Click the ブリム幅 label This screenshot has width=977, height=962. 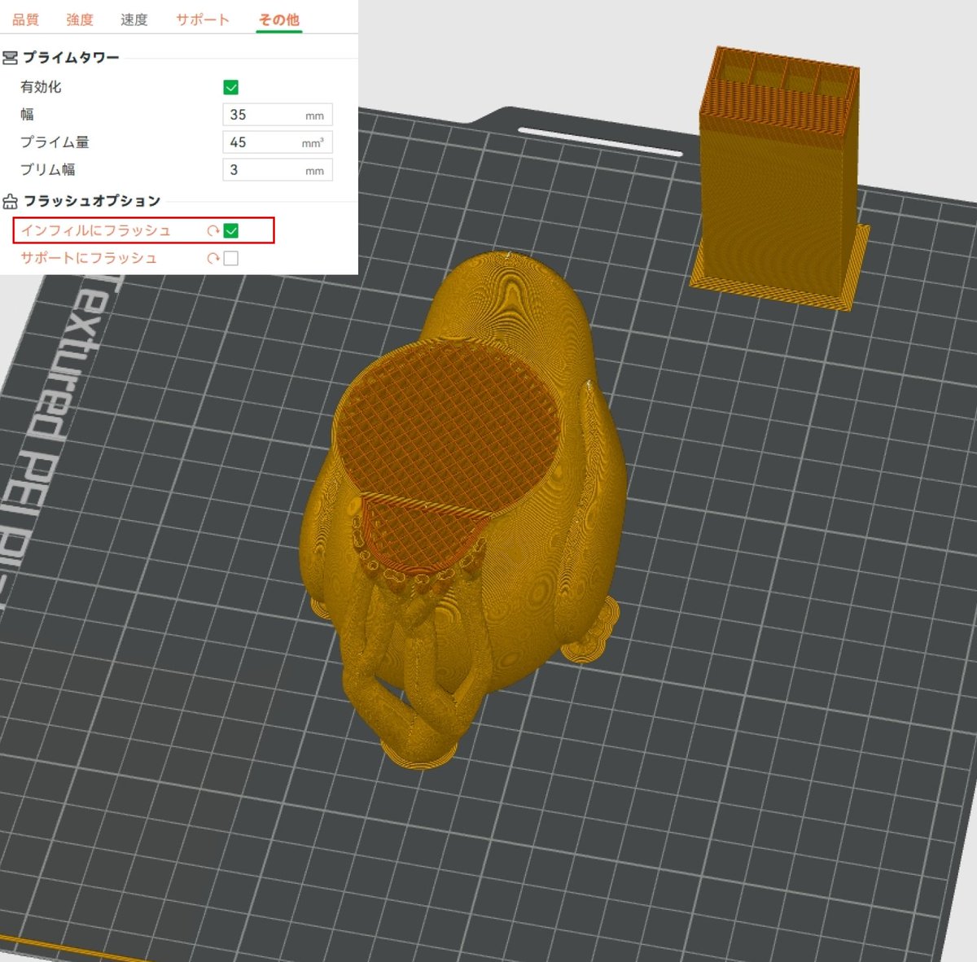(x=48, y=170)
